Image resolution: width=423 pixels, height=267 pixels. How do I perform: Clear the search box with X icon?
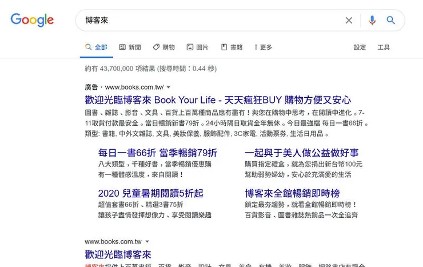349,20
